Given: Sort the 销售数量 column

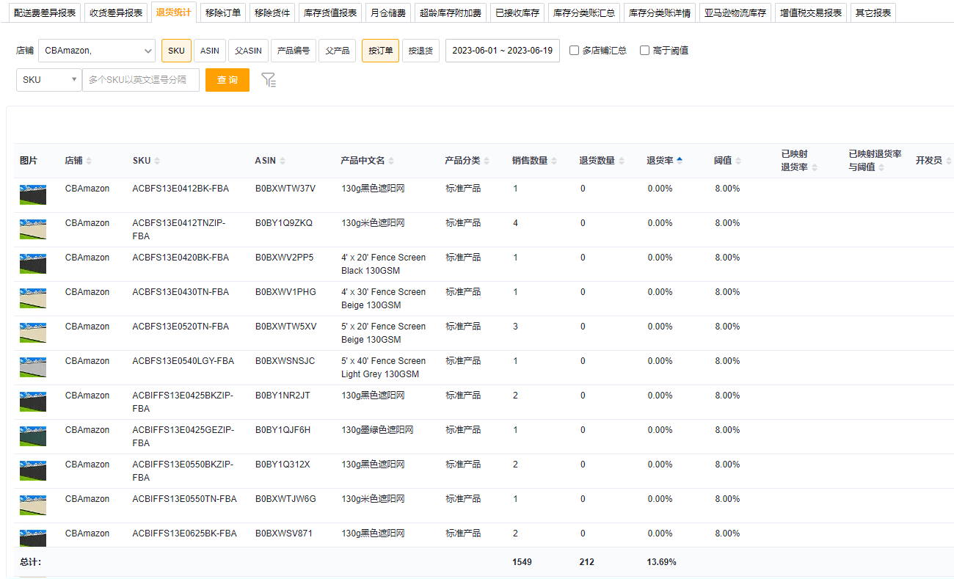Looking at the screenshot, I should coord(554,161).
